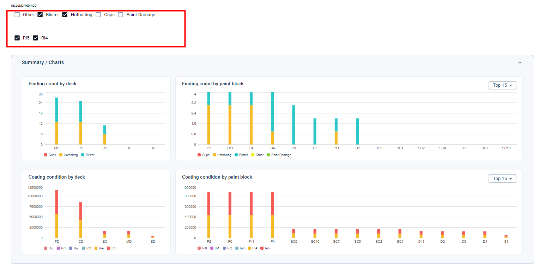Collapse the Summary / Charts panel
545x267 pixels.
519,63
